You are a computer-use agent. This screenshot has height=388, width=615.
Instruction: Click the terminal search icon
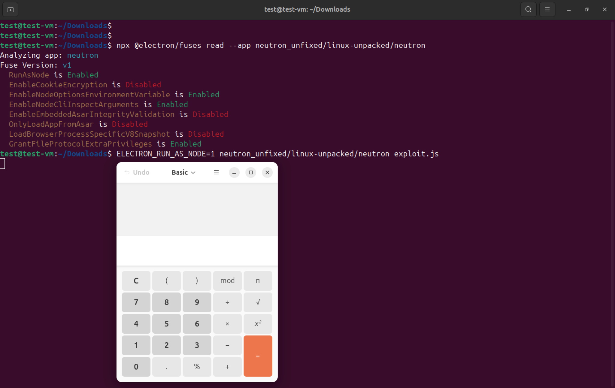pyautogui.click(x=528, y=10)
